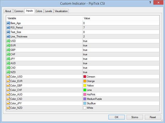
Task: Click the Line_Thickness value 2
Action: [84, 36]
